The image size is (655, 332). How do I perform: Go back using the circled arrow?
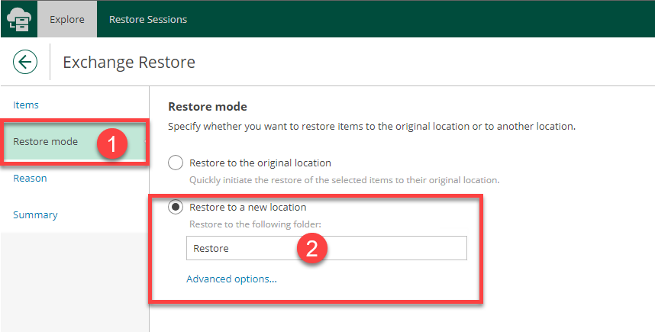25,62
